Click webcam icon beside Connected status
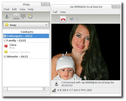 [57, 84]
